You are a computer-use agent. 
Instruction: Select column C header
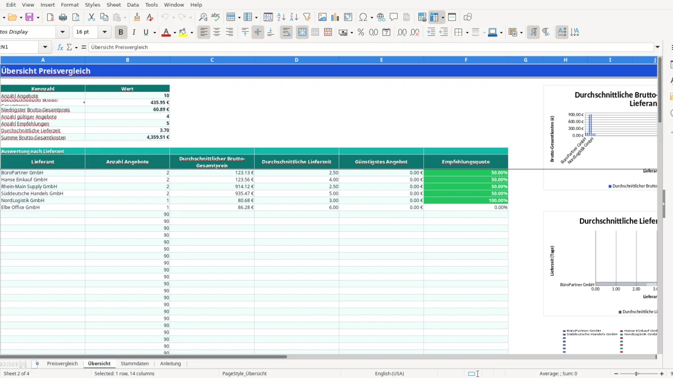[212, 59]
